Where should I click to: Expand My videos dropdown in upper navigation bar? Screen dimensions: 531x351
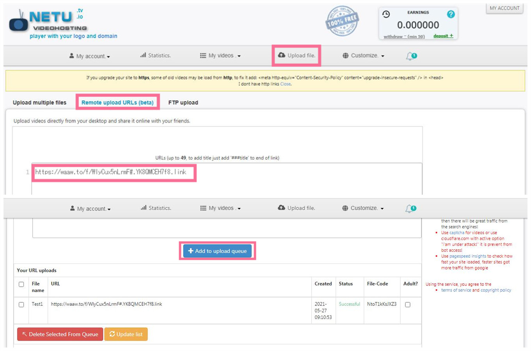[x=221, y=56]
